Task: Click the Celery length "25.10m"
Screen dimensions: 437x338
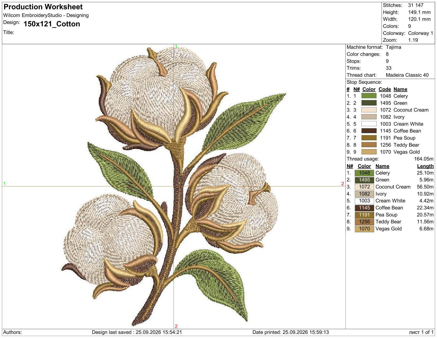Action: tap(425, 173)
